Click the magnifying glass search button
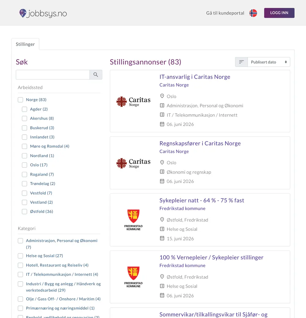The width and height of the screenshot is (306, 318). pyautogui.click(x=96, y=75)
